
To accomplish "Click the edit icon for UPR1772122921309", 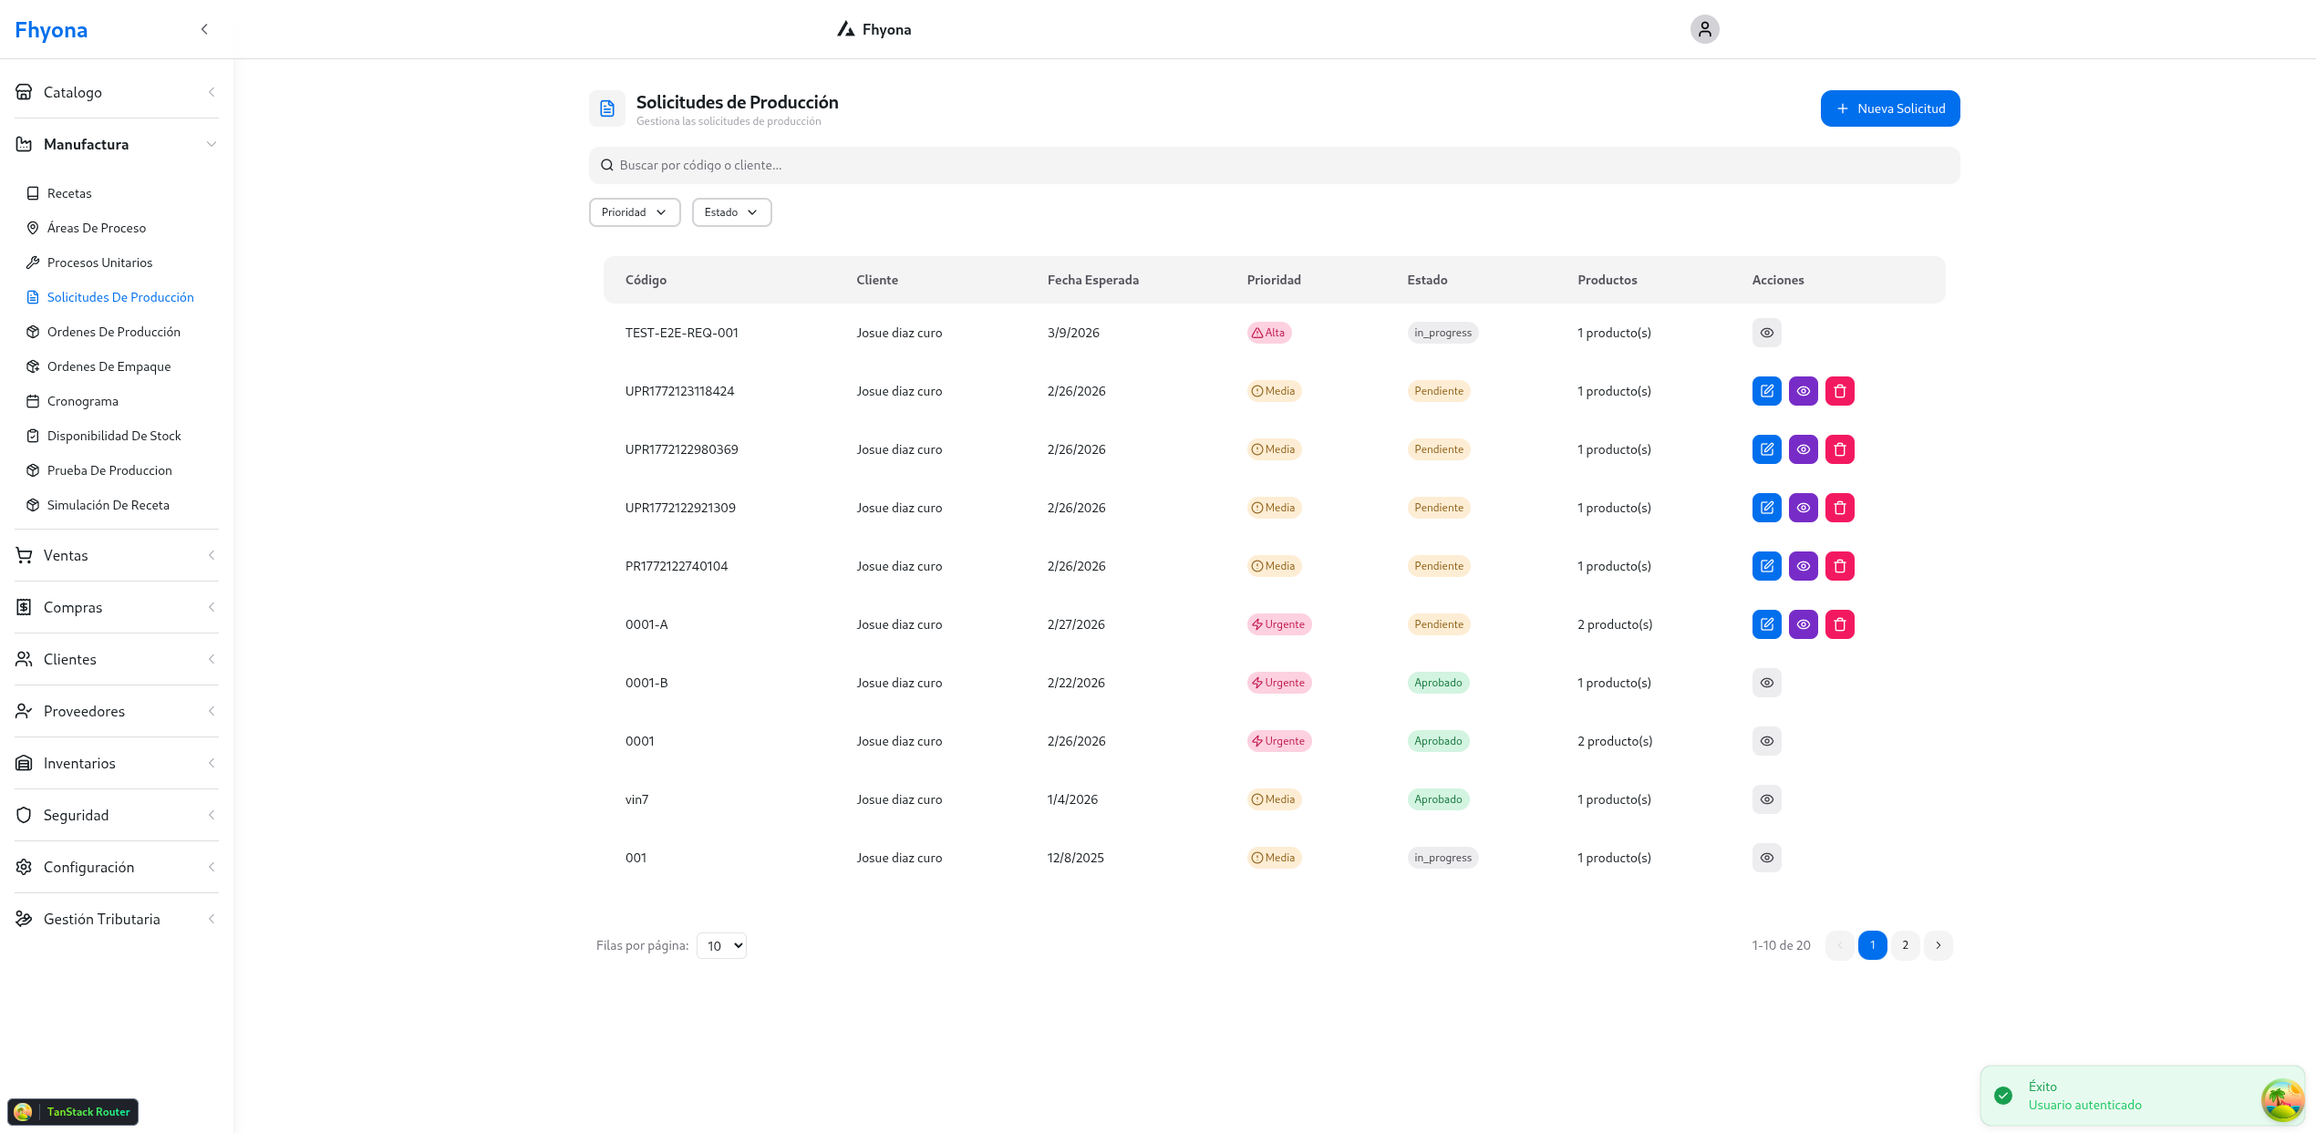I will click(x=1766, y=508).
